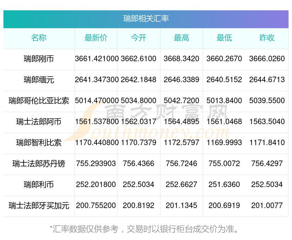Select the 最新价 column header
This screenshot has height=240, width=292.
96,38
